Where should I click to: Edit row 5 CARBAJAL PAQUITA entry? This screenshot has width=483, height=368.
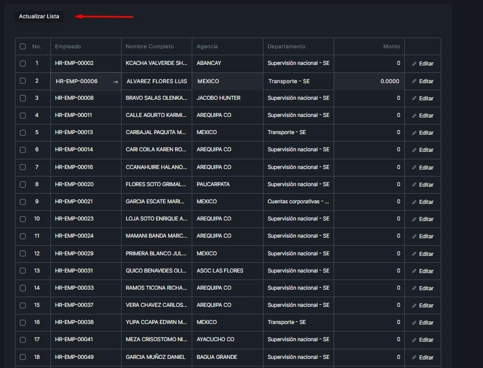tap(422, 133)
